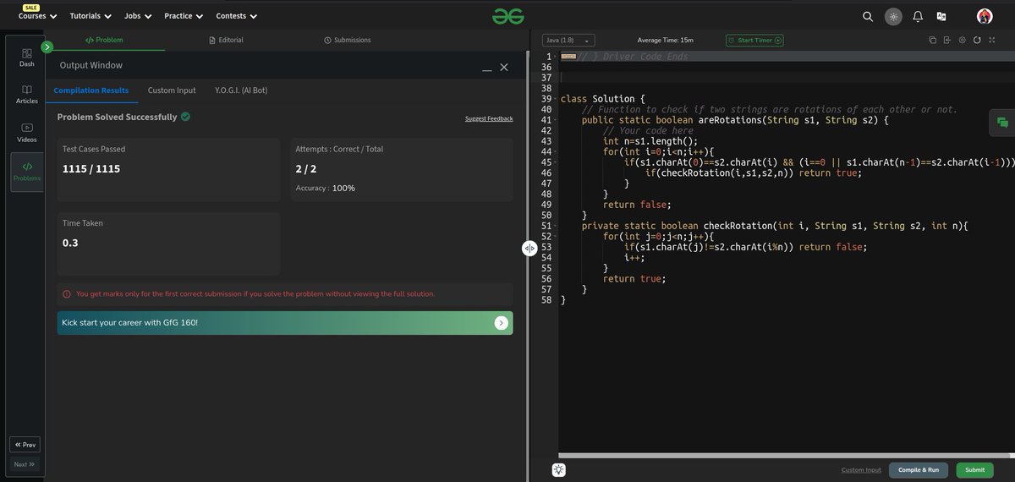Open notifications bell icon
The height and width of the screenshot is (482, 1015).
coord(917,16)
